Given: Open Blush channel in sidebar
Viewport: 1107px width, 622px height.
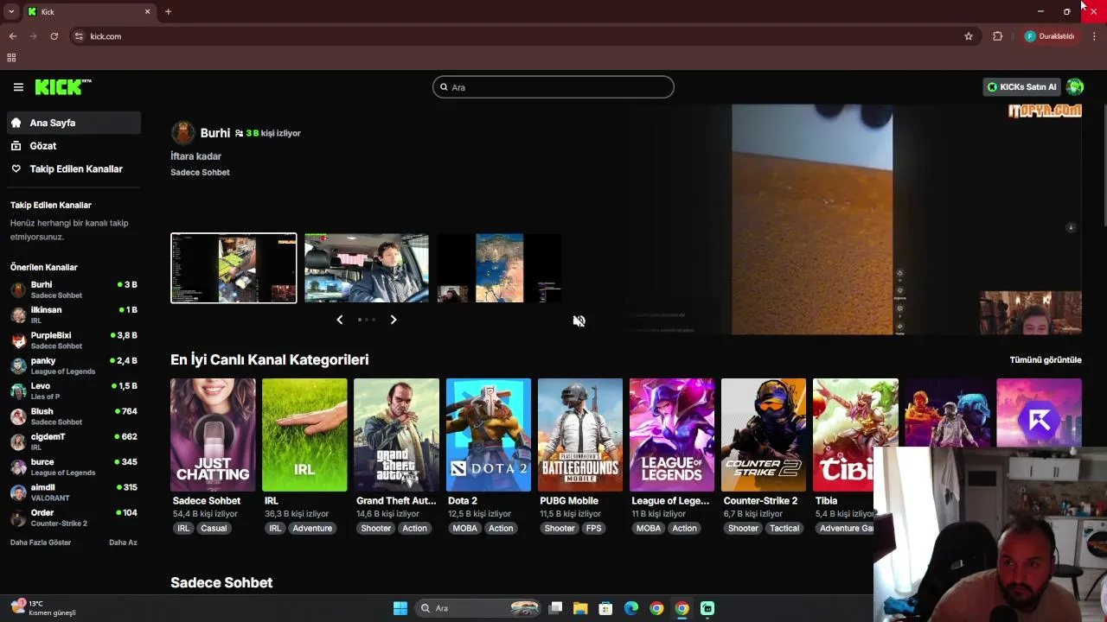Looking at the screenshot, I should pyautogui.click(x=74, y=416).
